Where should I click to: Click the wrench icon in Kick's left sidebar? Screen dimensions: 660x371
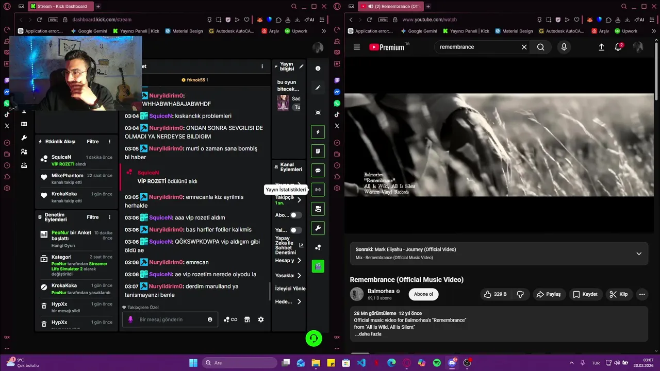pyautogui.click(x=24, y=138)
